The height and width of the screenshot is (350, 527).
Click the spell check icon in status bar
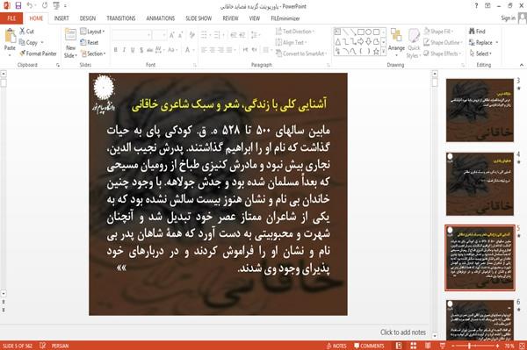[42, 346]
